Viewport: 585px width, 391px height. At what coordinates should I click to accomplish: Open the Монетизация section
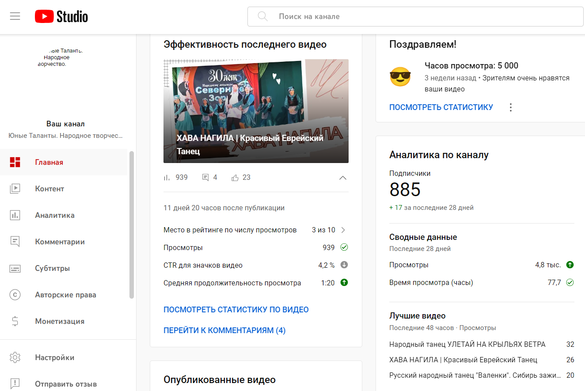[64, 321]
